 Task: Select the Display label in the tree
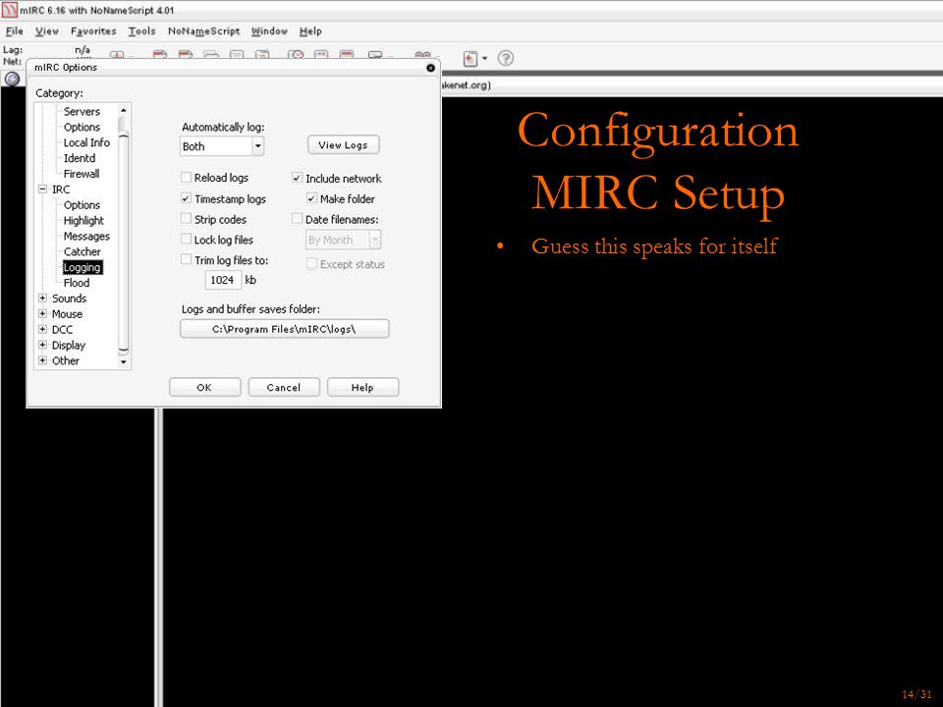(69, 346)
